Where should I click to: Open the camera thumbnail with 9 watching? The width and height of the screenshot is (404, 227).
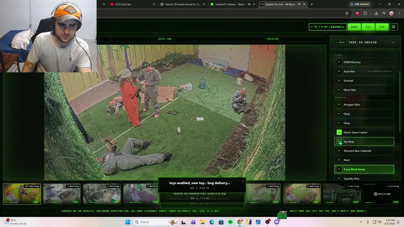point(302,194)
